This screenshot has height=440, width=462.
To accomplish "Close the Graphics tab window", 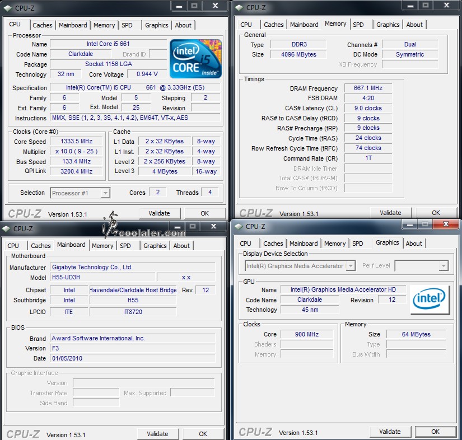I will tap(446, 224).
